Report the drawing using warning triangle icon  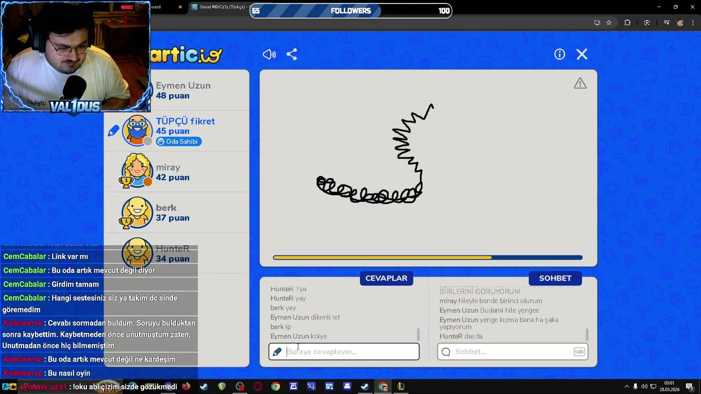pos(580,83)
